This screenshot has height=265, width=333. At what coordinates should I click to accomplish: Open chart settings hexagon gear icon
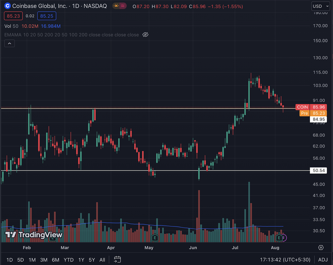(x=321, y=248)
